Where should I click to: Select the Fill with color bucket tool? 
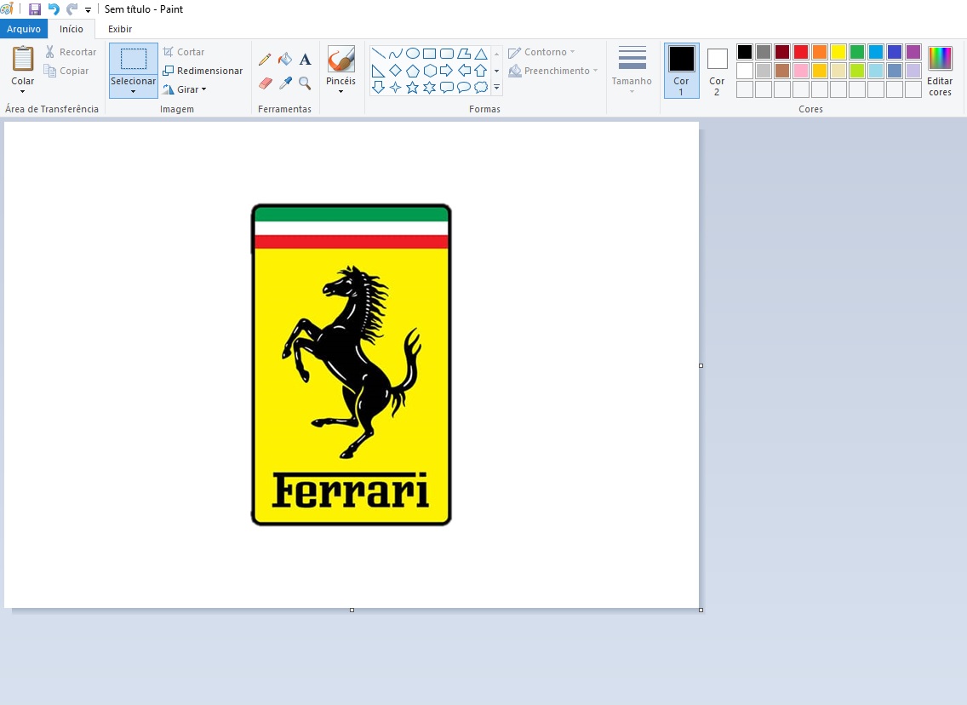point(285,60)
